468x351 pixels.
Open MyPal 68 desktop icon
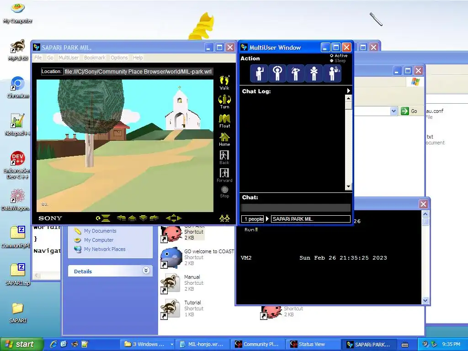click(x=18, y=50)
